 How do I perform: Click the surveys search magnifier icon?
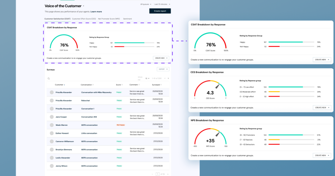click(x=49, y=79)
